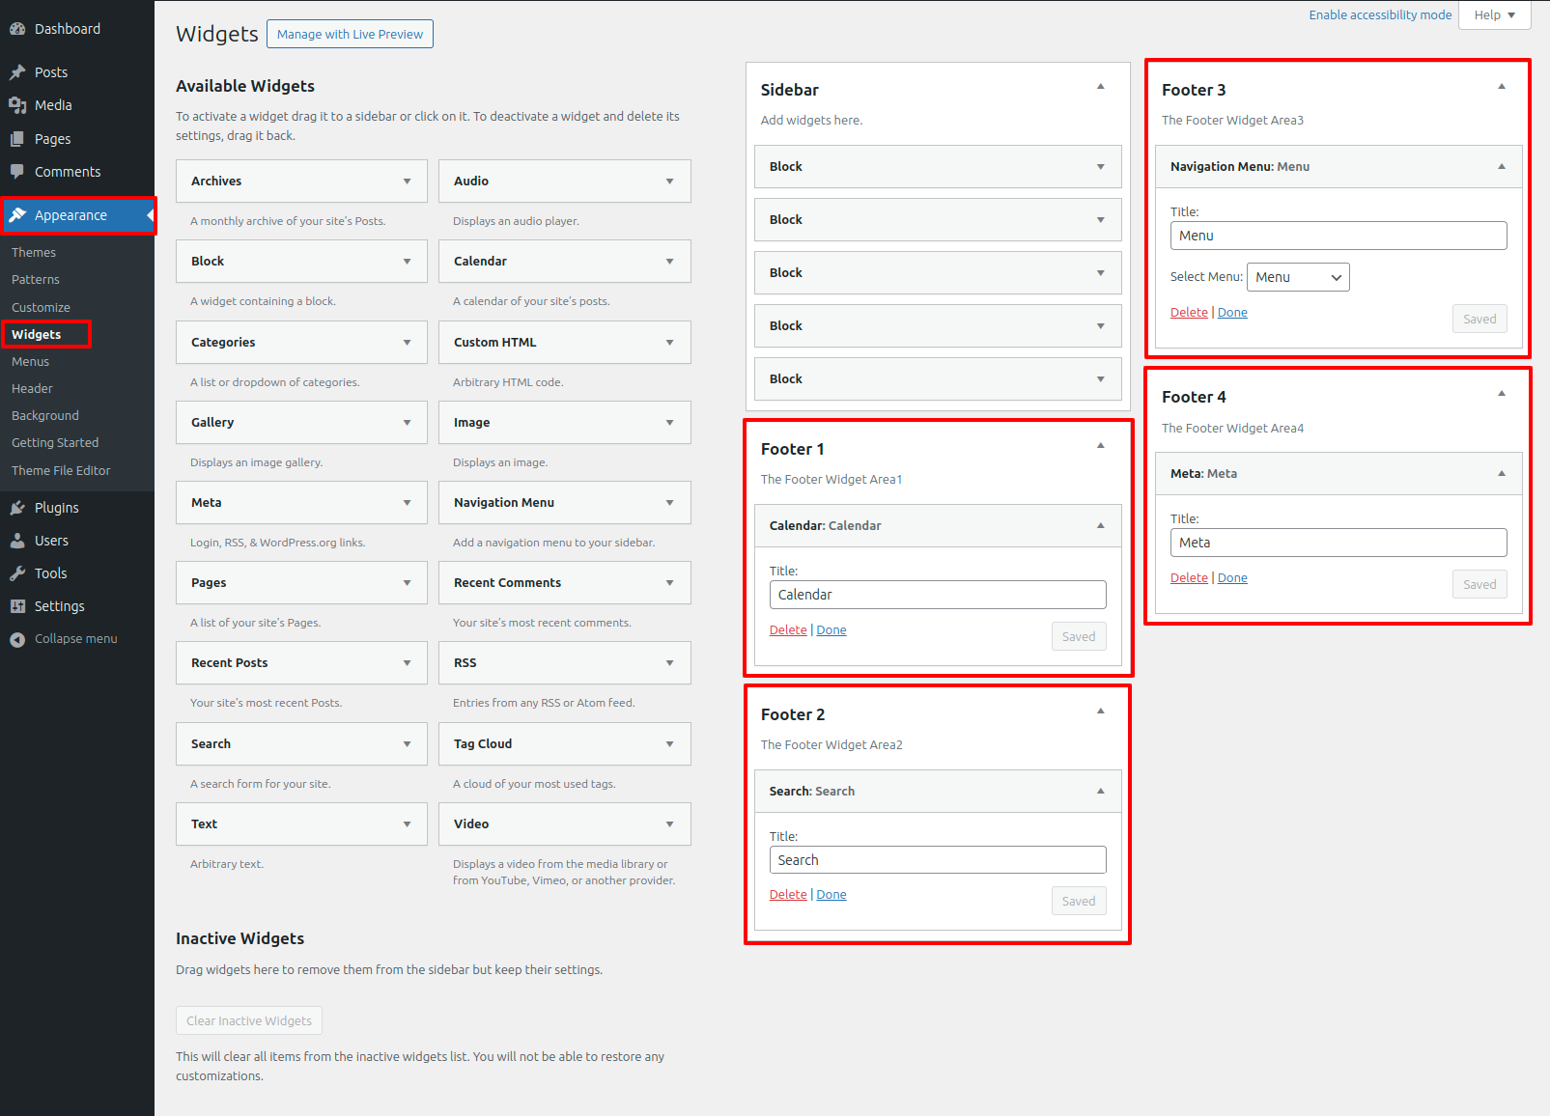1550x1116 pixels.
Task: Open the Select Menu dropdown
Action: [1298, 277]
